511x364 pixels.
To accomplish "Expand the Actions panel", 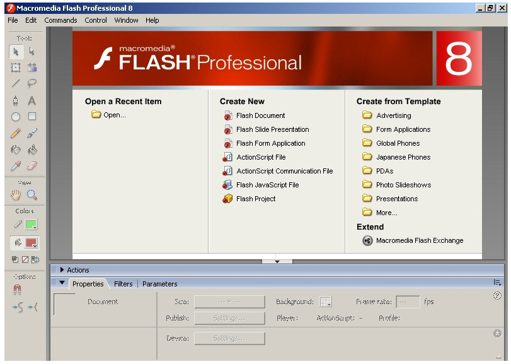I will pyautogui.click(x=62, y=270).
